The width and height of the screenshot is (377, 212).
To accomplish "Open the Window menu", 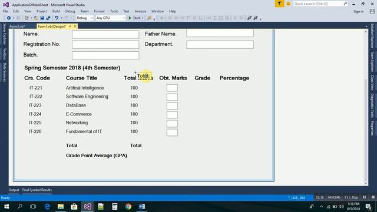I will coord(157,11).
